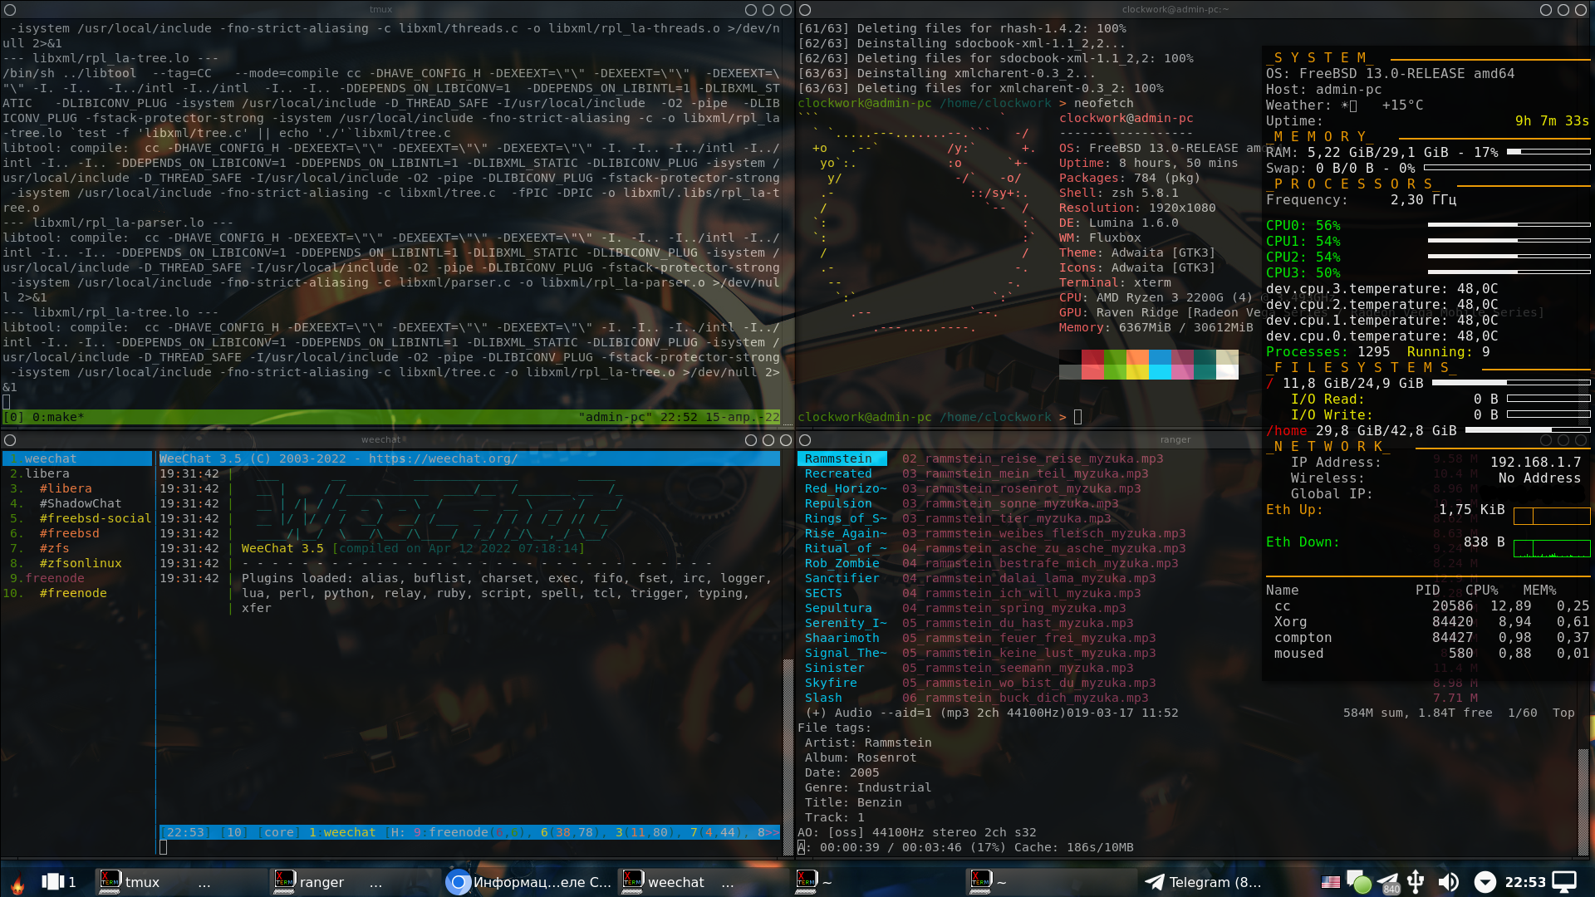Viewport: 1595px width, 897px height.
Task: Activate the ranger taskbar window button
Action: (x=321, y=882)
